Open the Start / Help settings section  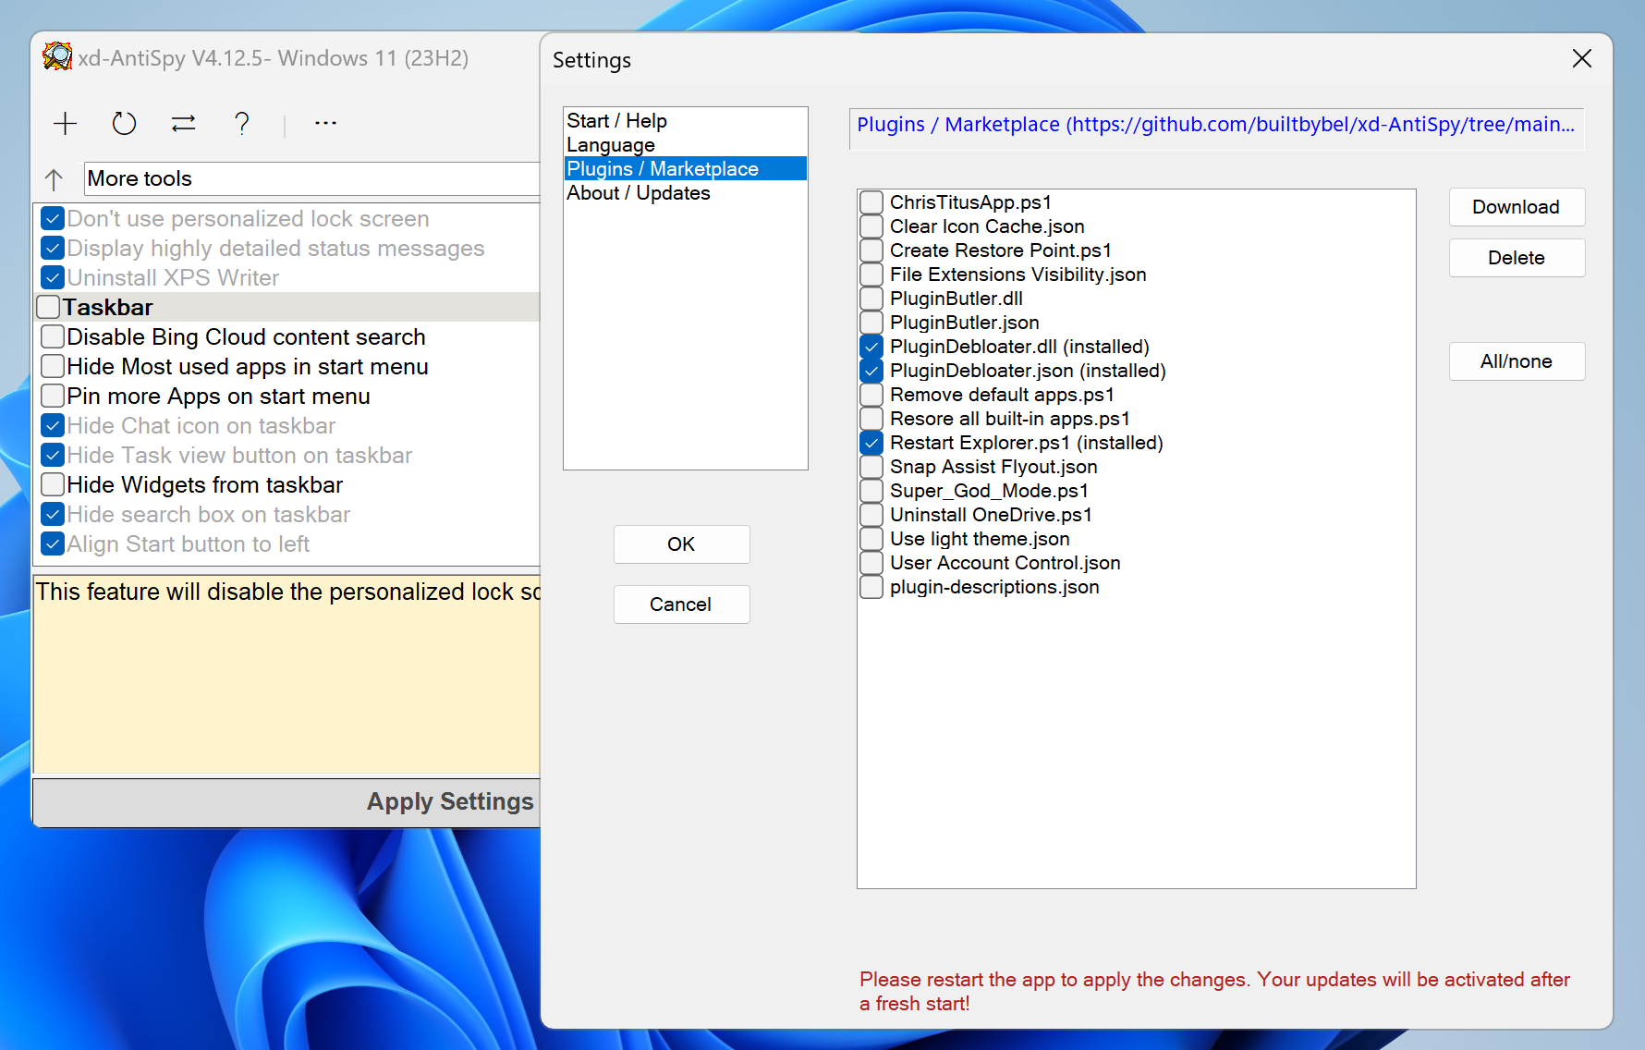(616, 121)
